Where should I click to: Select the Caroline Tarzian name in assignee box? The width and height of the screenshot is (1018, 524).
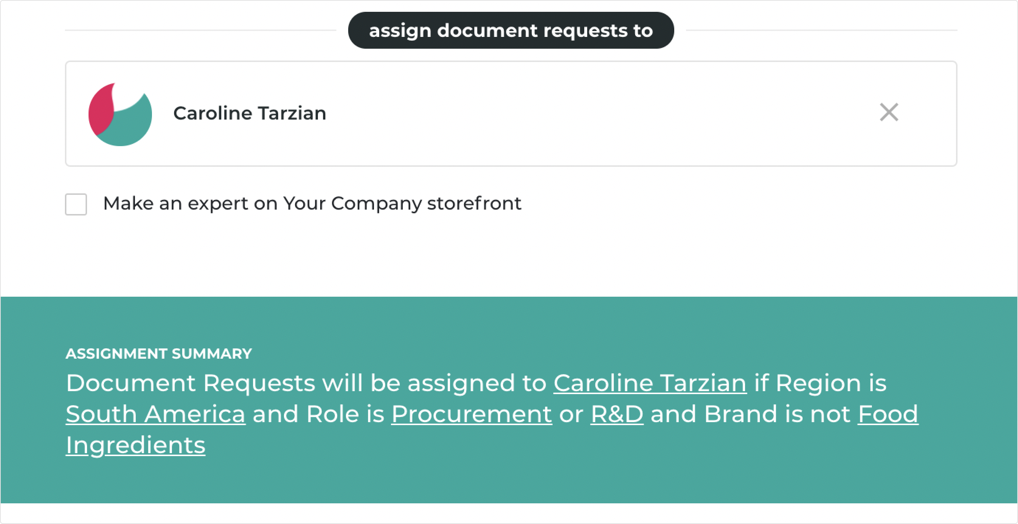(x=250, y=113)
